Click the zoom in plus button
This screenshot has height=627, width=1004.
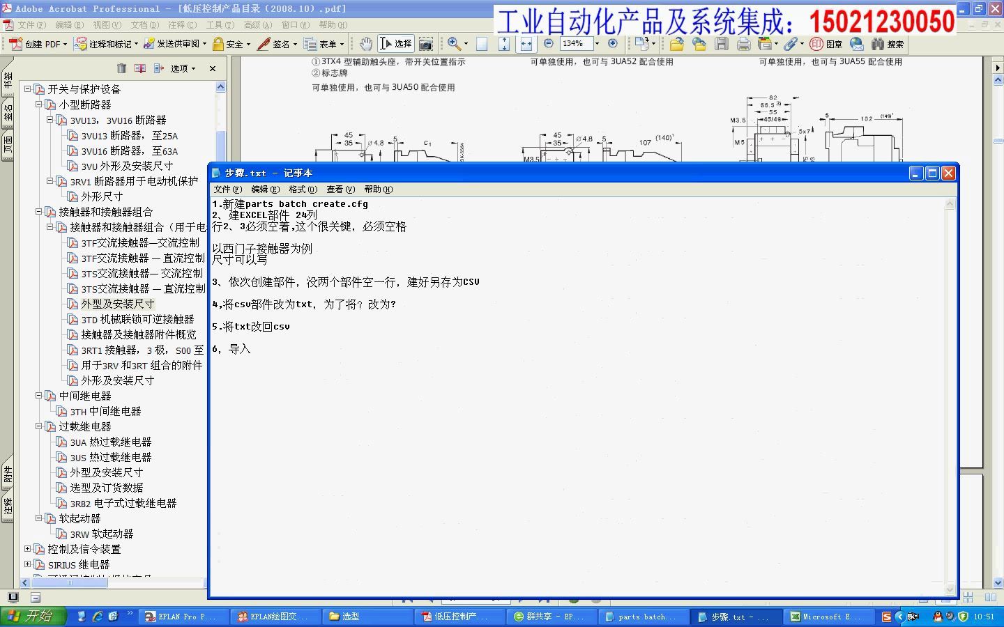pos(613,43)
